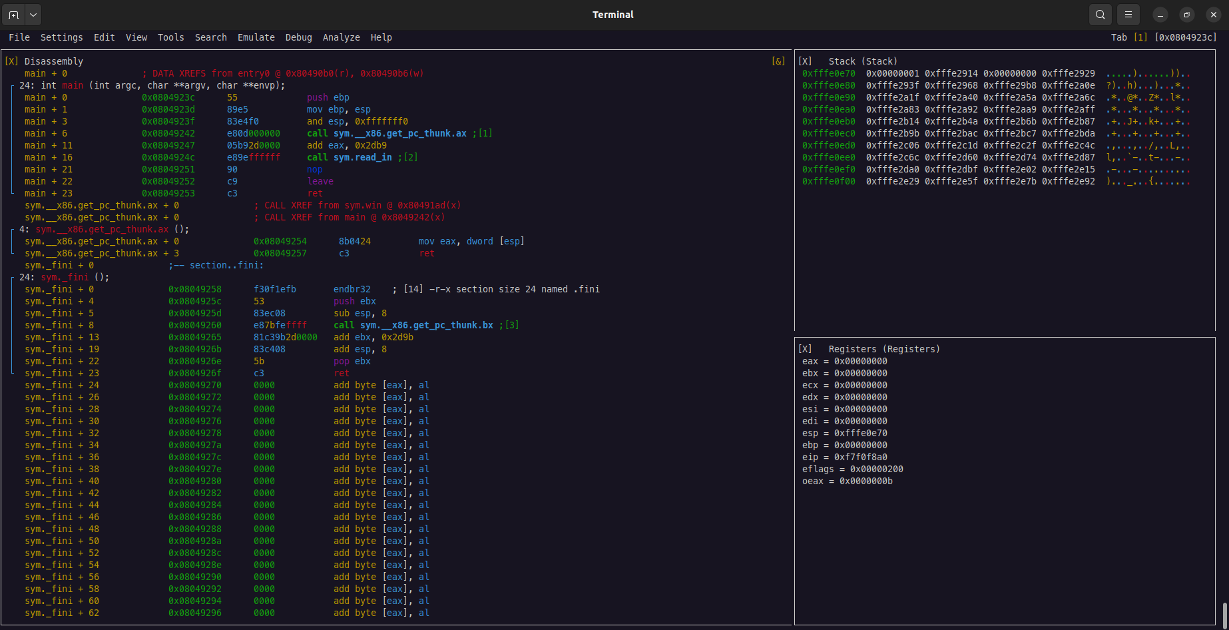Image resolution: width=1229 pixels, height=630 pixels.
Task: Click the Tab [1] indicator
Action: point(1130,37)
